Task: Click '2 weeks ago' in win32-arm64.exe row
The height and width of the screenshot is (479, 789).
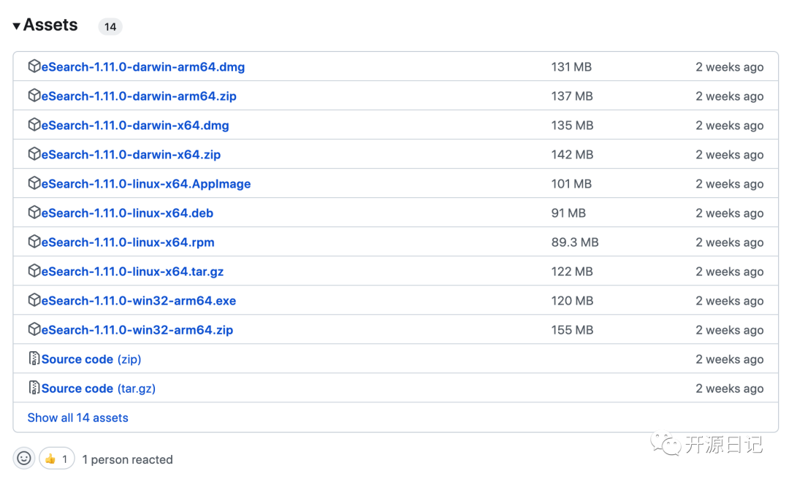Action: 730,300
